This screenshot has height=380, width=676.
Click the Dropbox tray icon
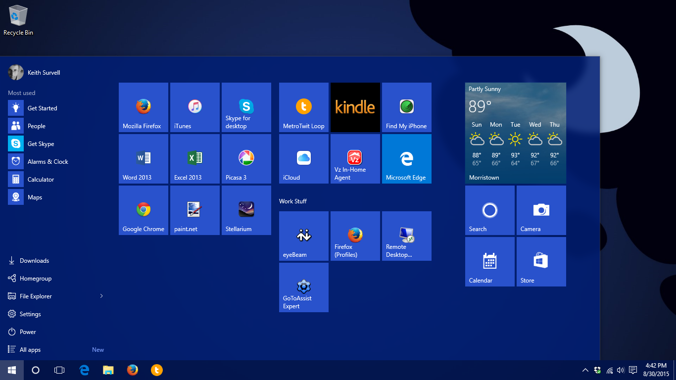597,370
